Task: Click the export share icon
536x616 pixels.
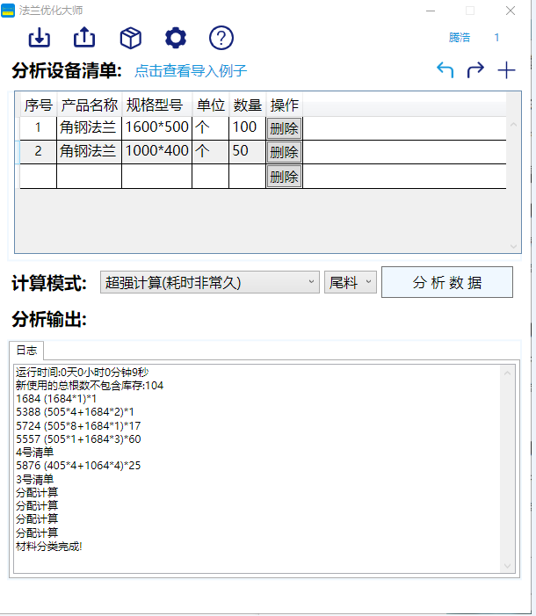Action: coord(84,38)
